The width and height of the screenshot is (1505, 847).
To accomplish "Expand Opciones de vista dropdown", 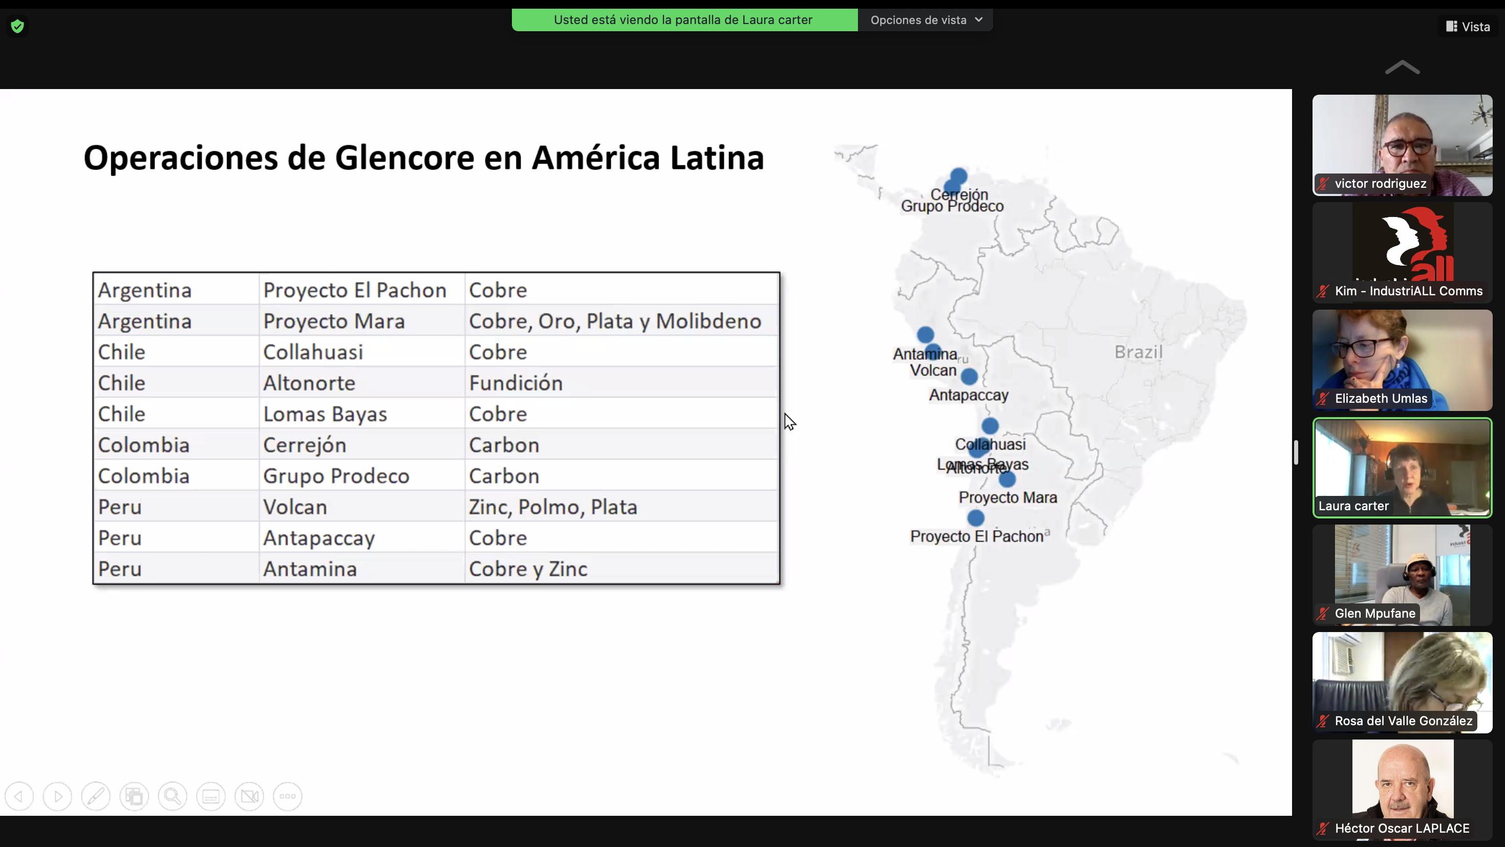I will pyautogui.click(x=926, y=20).
